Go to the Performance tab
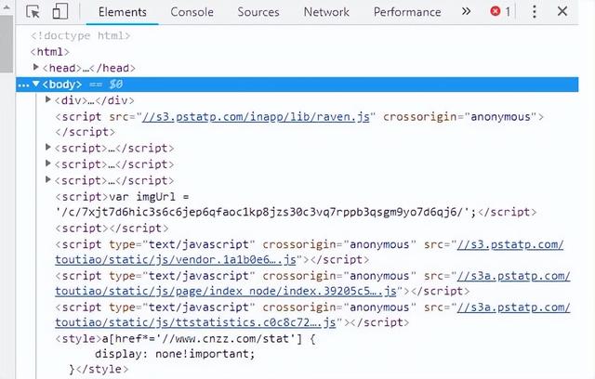 coord(407,12)
